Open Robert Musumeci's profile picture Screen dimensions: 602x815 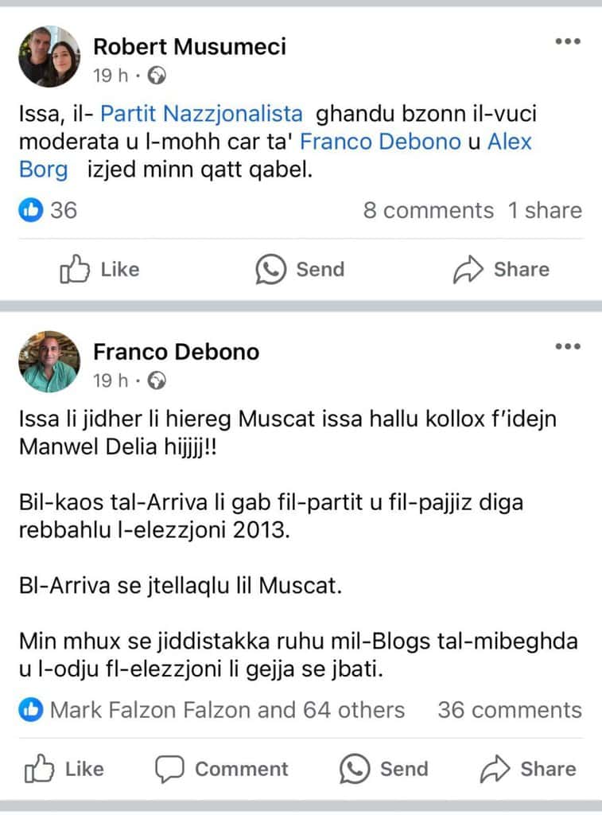click(49, 56)
